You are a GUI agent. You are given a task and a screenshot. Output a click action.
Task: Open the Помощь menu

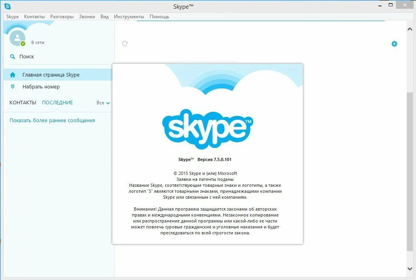pos(159,17)
